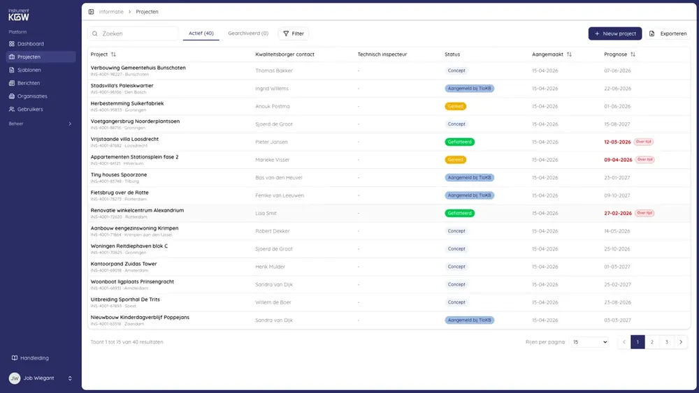Open Gebruikers in the sidebar

[x=41, y=109]
